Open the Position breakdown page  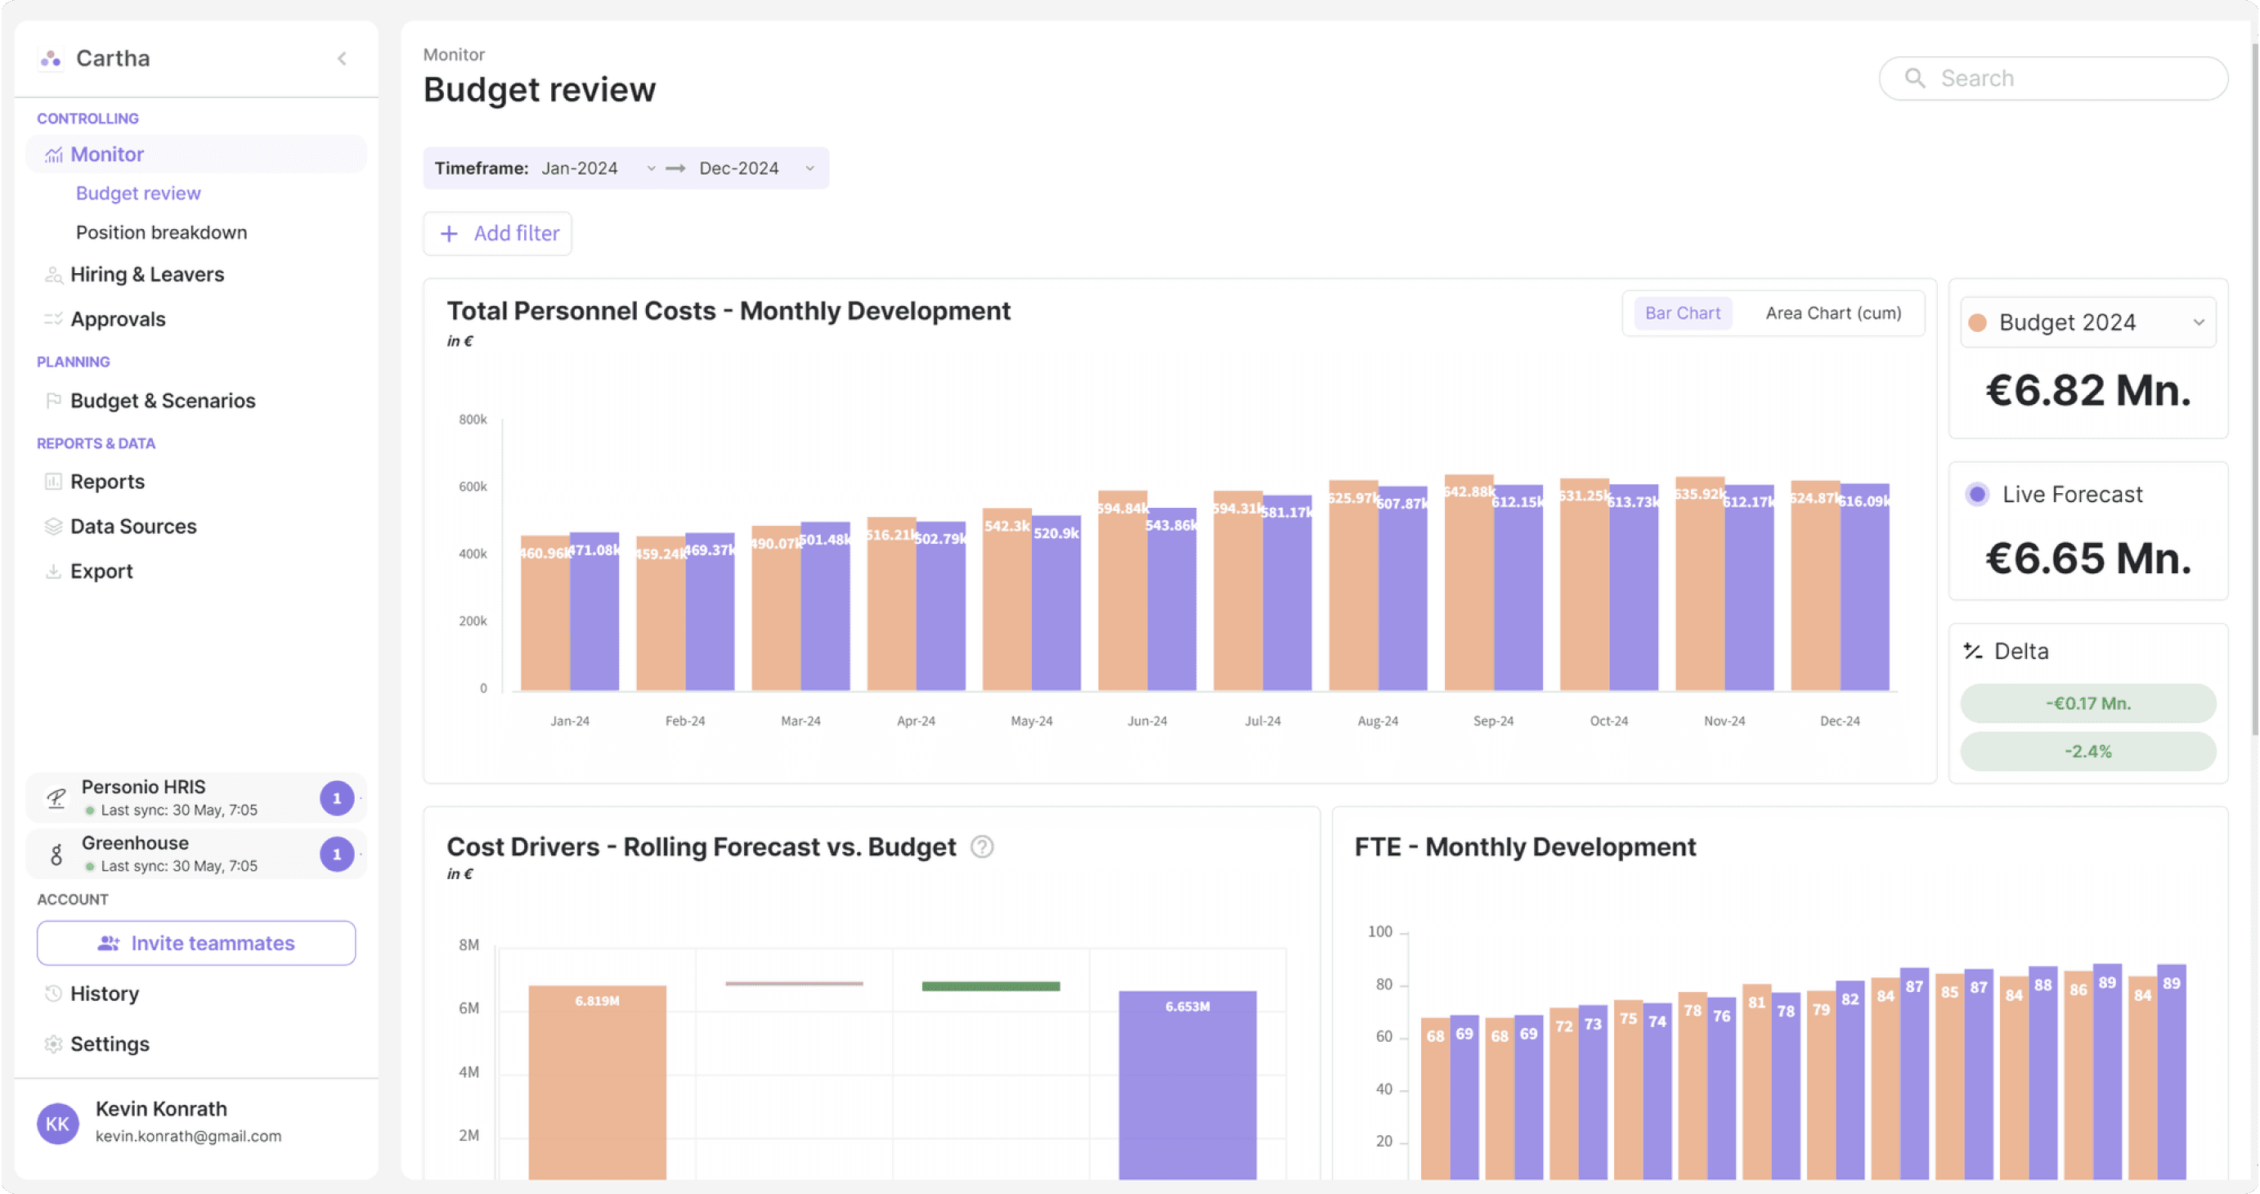(x=161, y=232)
